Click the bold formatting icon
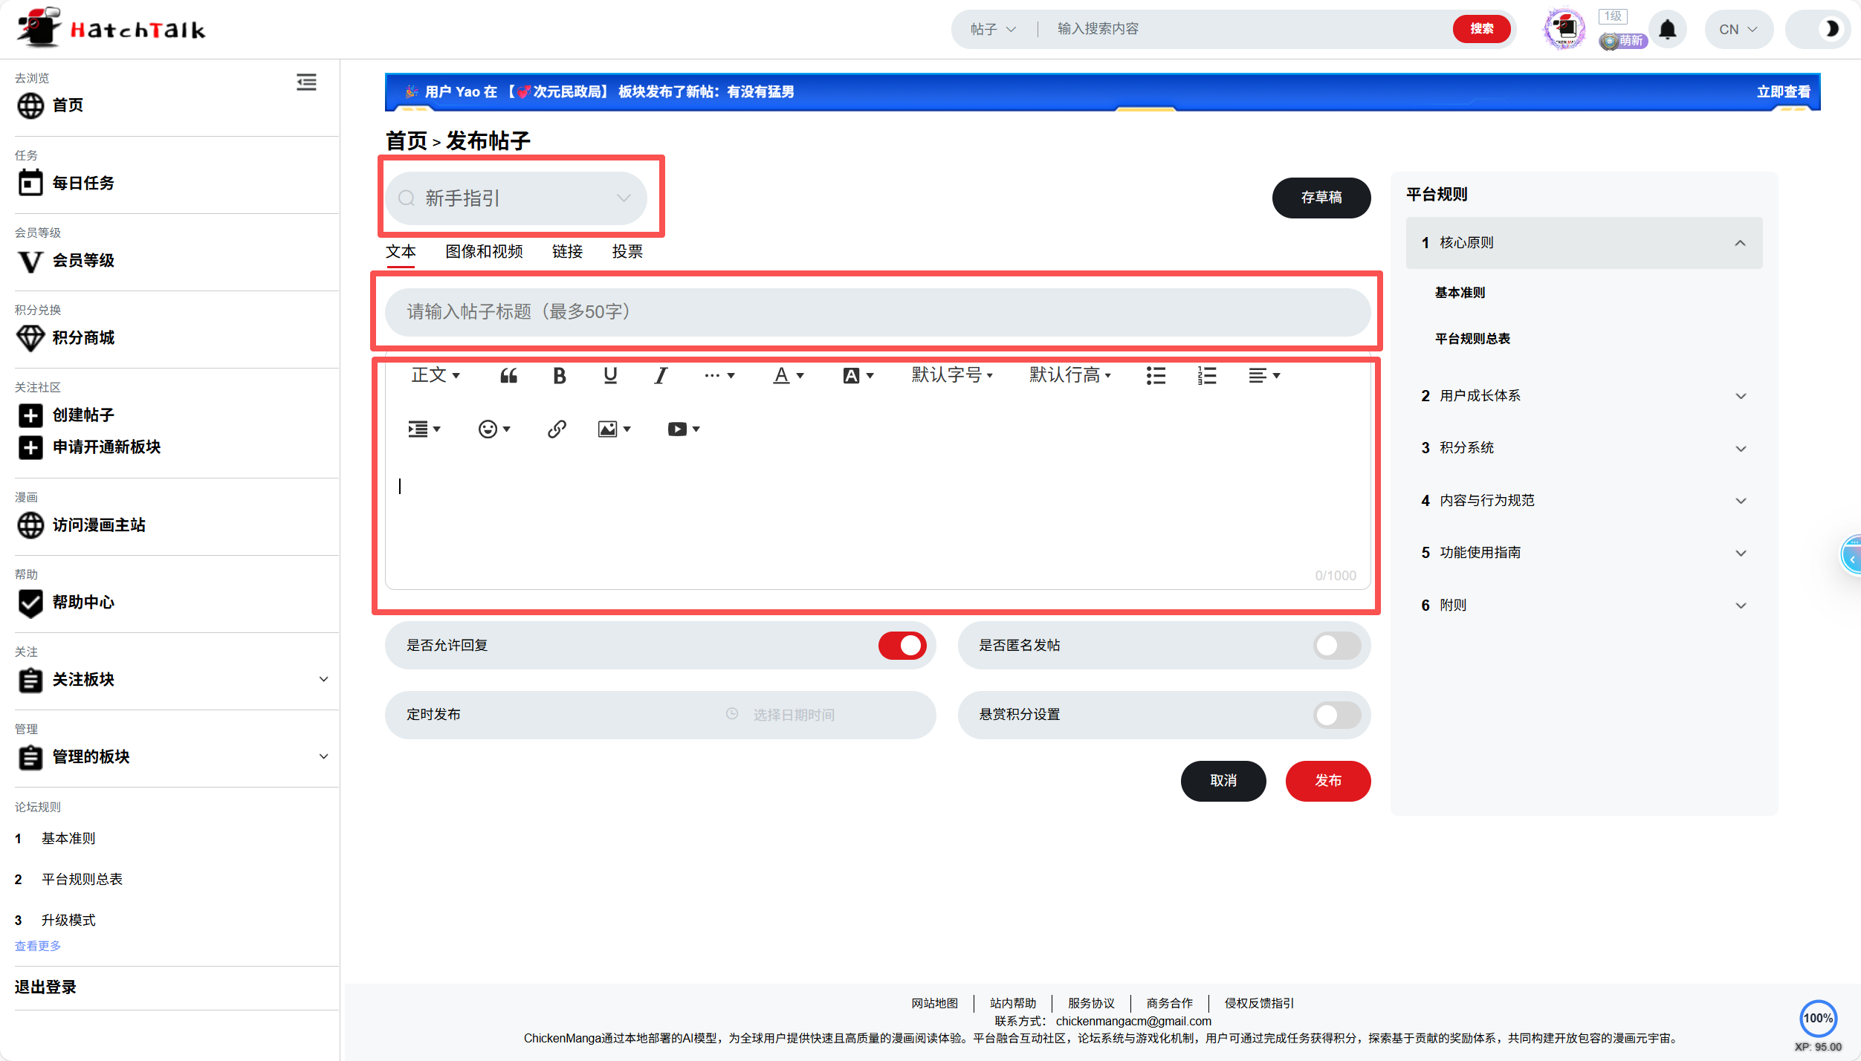 (559, 376)
